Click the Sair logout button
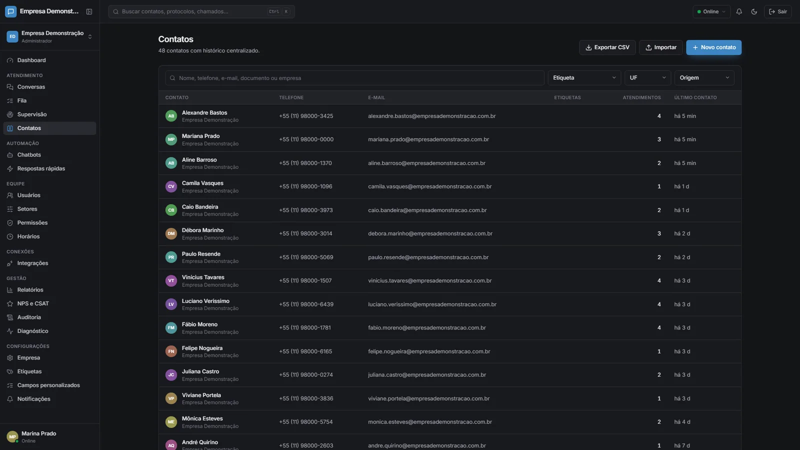 pos(777,11)
